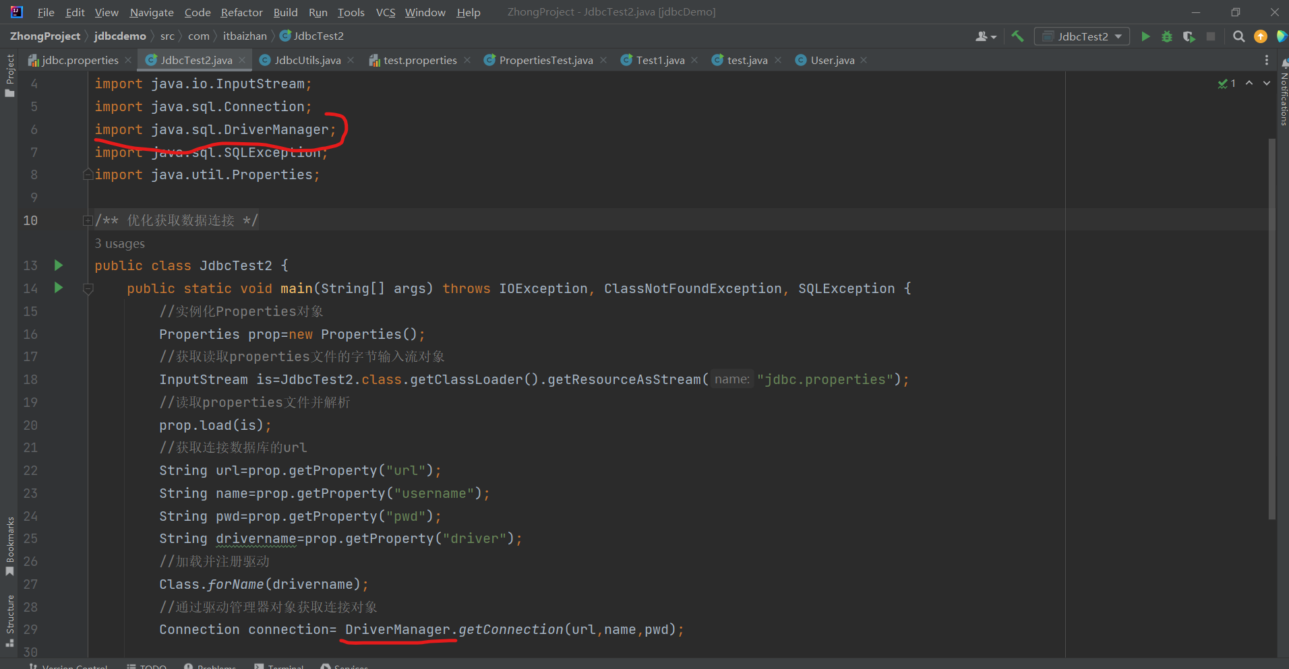Start debugging with the bug icon
The width and height of the screenshot is (1289, 669).
point(1167,36)
